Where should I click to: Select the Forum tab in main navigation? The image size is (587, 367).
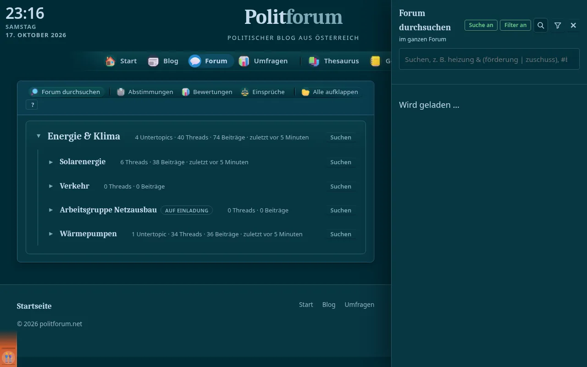click(210, 61)
